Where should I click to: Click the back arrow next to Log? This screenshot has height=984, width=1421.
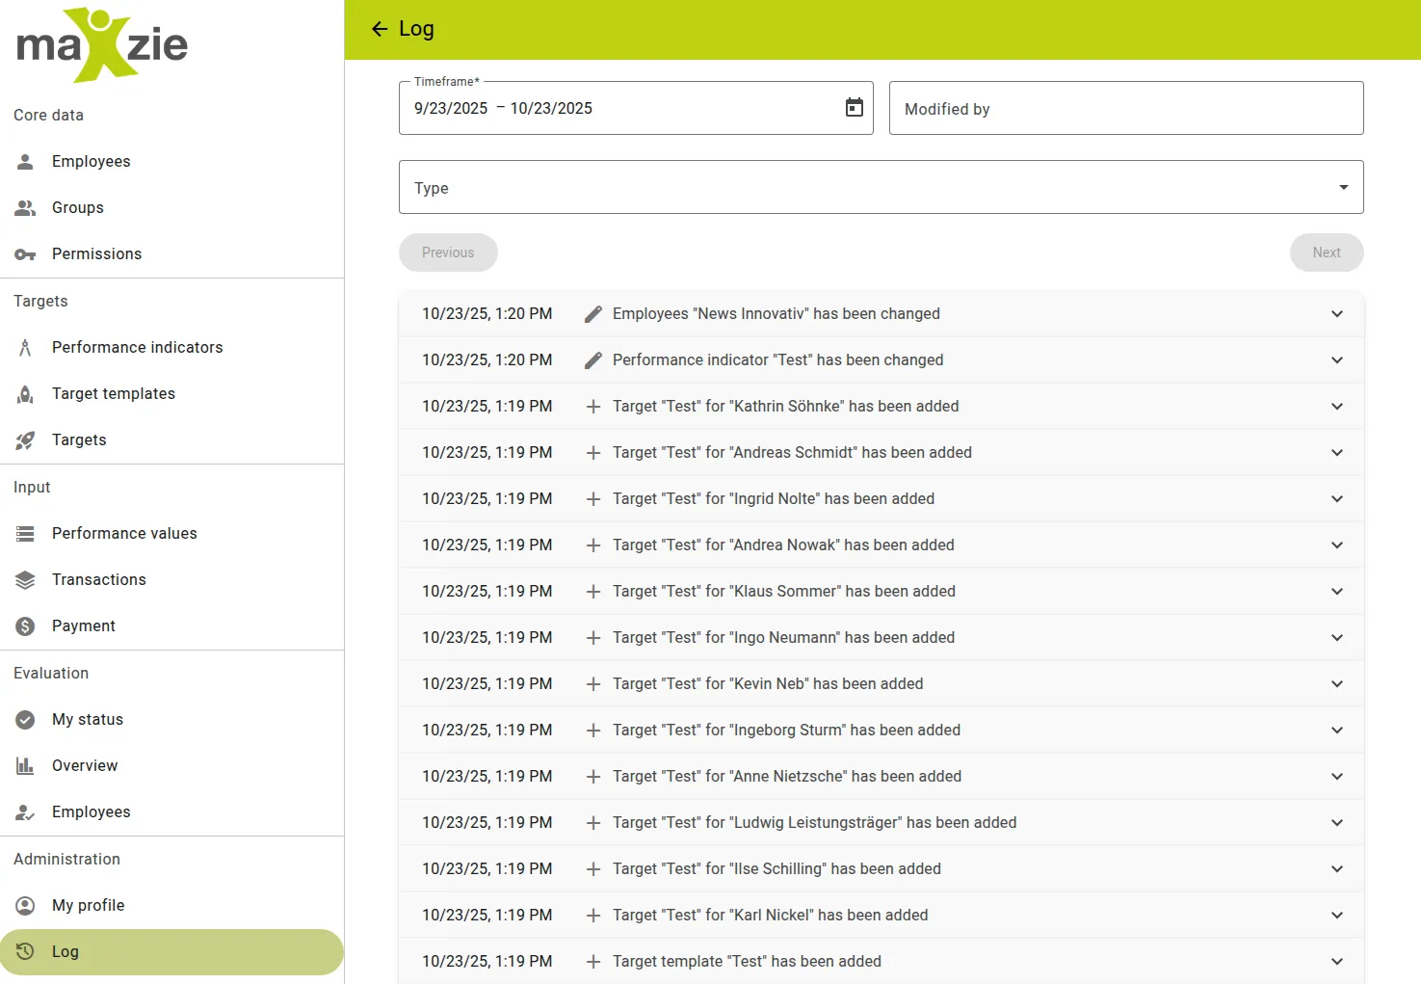pyautogui.click(x=379, y=29)
